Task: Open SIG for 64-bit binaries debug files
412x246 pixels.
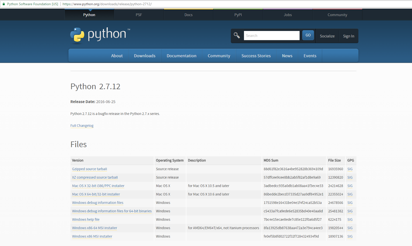Action: [350, 211]
